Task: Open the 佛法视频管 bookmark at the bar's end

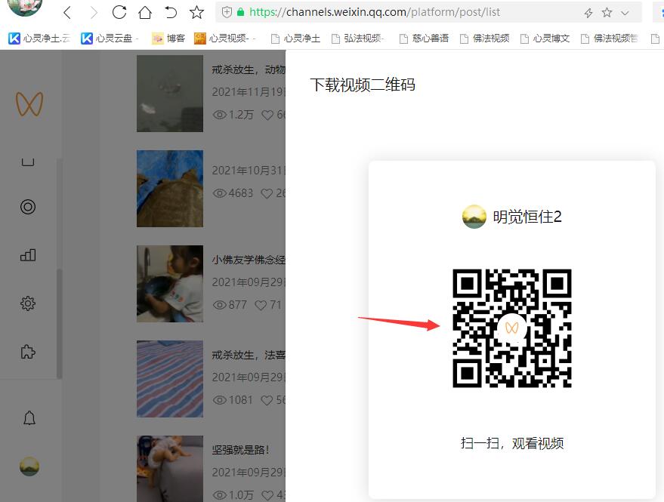Action: [x=609, y=38]
